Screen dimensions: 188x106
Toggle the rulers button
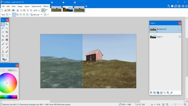click(x=47, y=11)
